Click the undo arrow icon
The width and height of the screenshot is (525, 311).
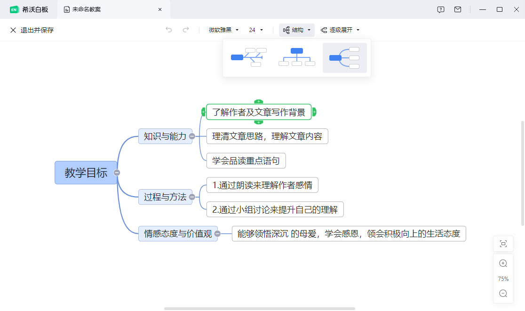(169, 30)
